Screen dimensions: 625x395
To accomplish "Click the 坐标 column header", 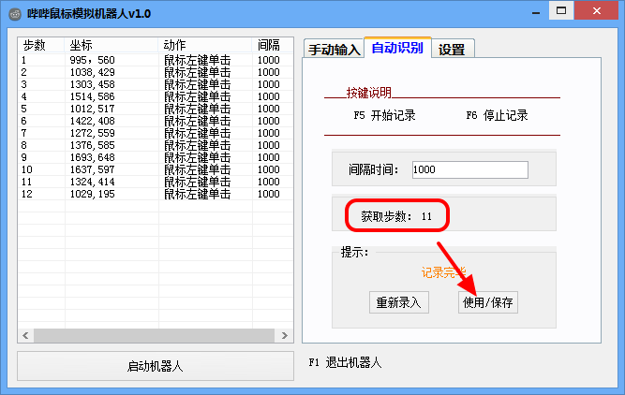I will 112,45.
